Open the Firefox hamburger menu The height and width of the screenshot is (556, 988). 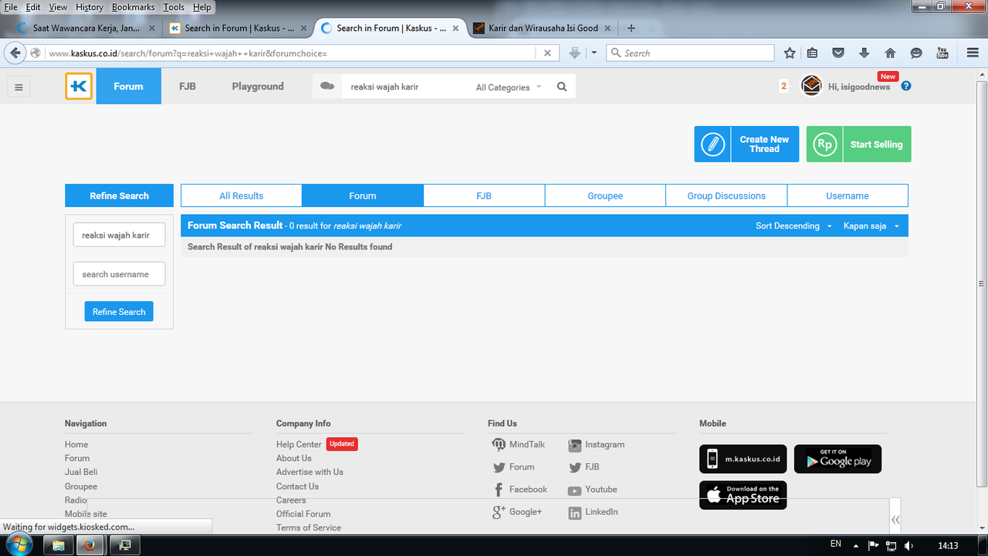pos(973,53)
